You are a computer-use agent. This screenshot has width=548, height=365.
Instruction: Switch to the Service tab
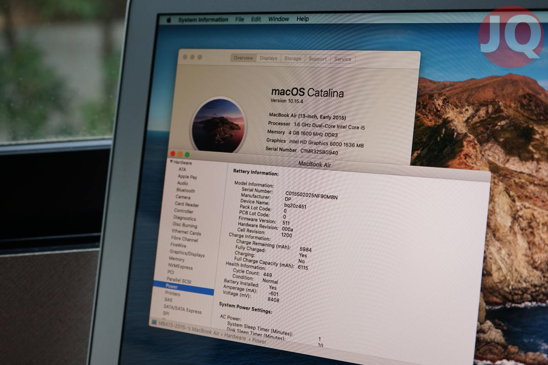(342, 59)
